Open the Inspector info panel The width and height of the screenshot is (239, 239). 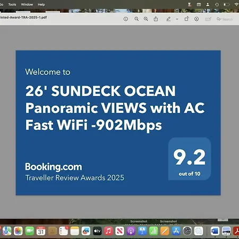pos(126,19)
